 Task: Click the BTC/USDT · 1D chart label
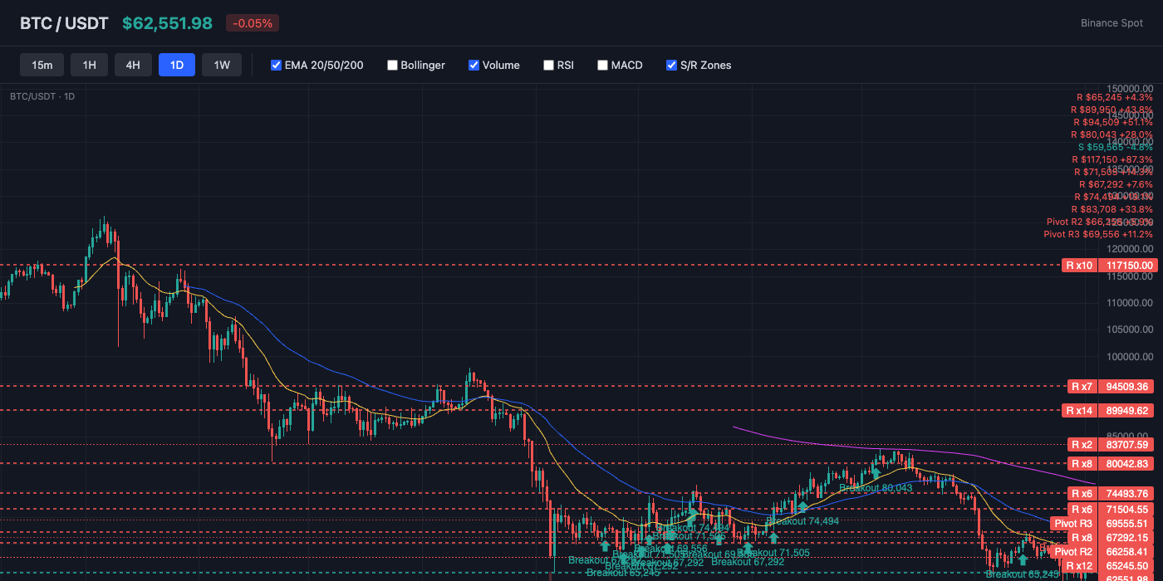pyautogui.click(x=42, y=96)
